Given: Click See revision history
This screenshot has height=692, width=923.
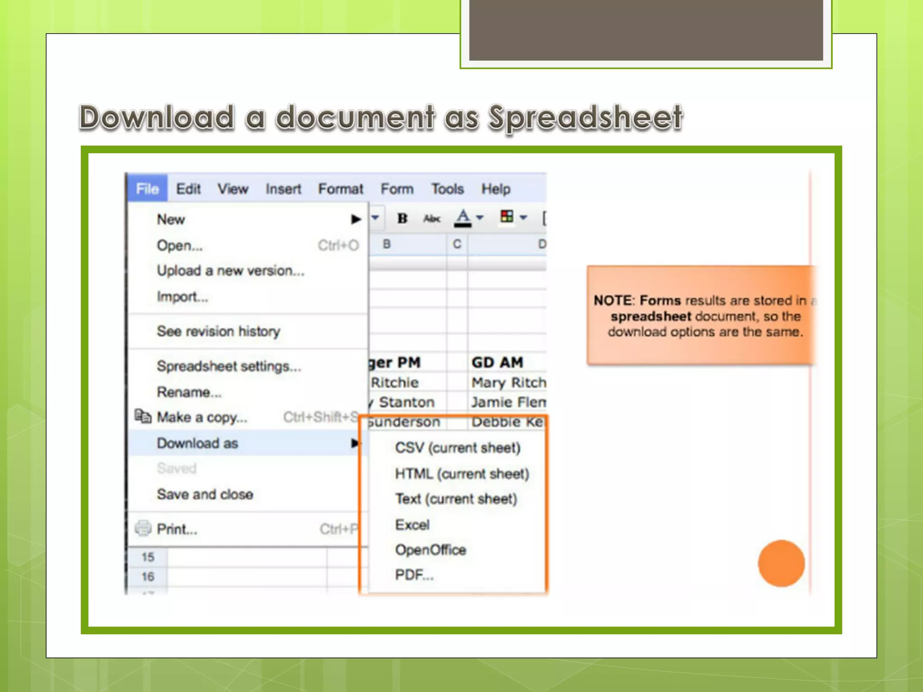Looking at the screenshot, I should (x=218, y=332).
